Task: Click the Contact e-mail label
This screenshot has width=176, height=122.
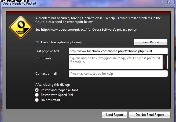Action: pyautogui.click(x=46, y=74)
